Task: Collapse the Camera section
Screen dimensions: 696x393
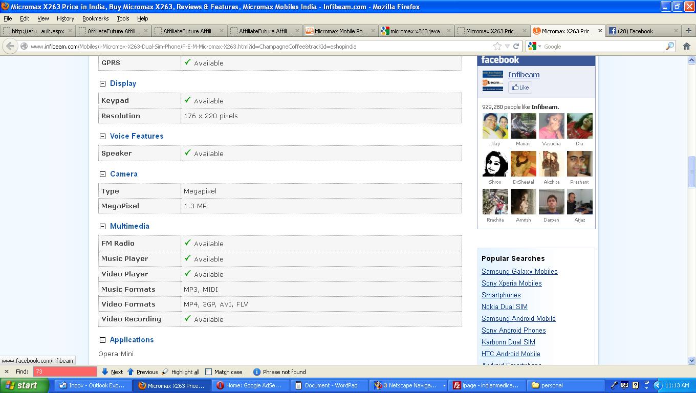Action: pos(102,174)
